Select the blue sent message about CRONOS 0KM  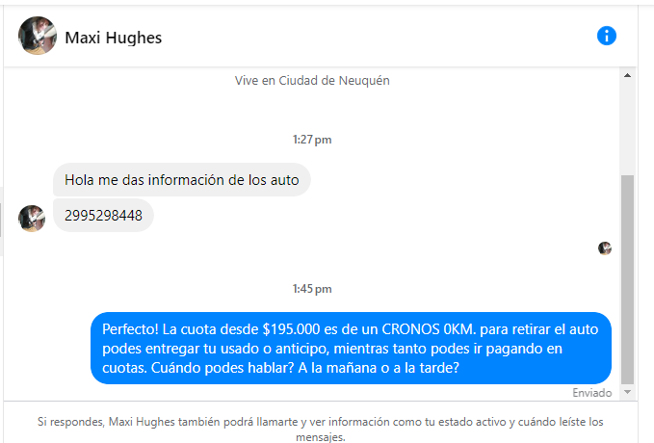pyautogui.click(x=351, y=349)
